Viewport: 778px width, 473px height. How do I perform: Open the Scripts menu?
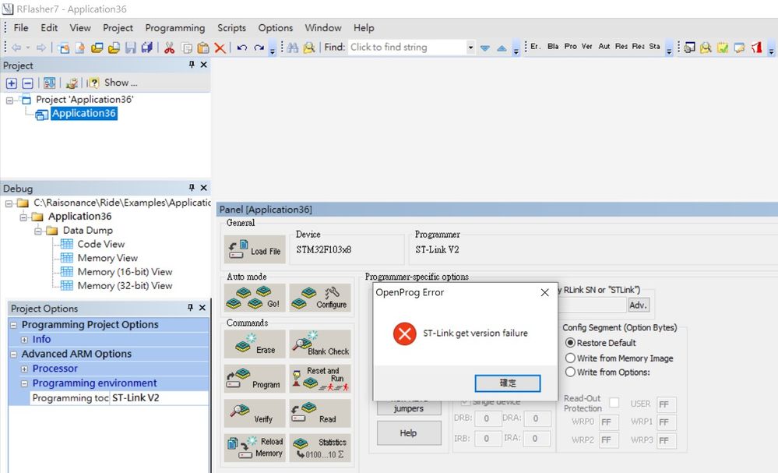(232, 28)
